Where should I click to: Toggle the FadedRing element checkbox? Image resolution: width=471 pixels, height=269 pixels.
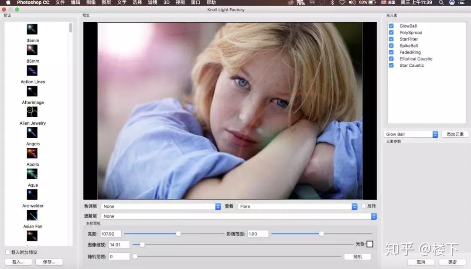click(x=391, y=52)
